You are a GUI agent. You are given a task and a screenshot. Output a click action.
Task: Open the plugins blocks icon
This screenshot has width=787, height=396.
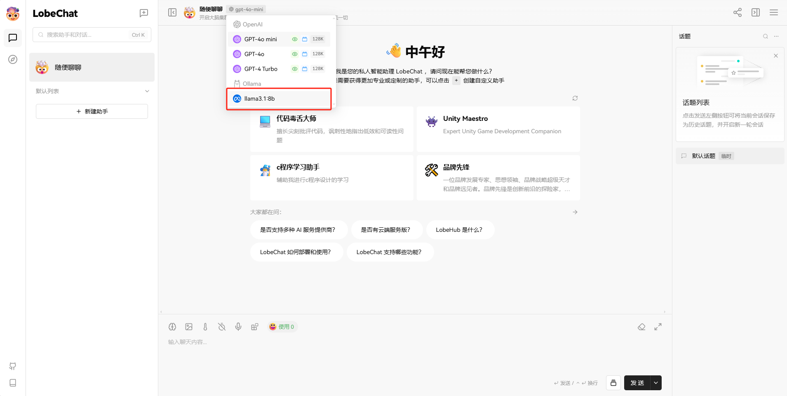click(x=255, y=327)
